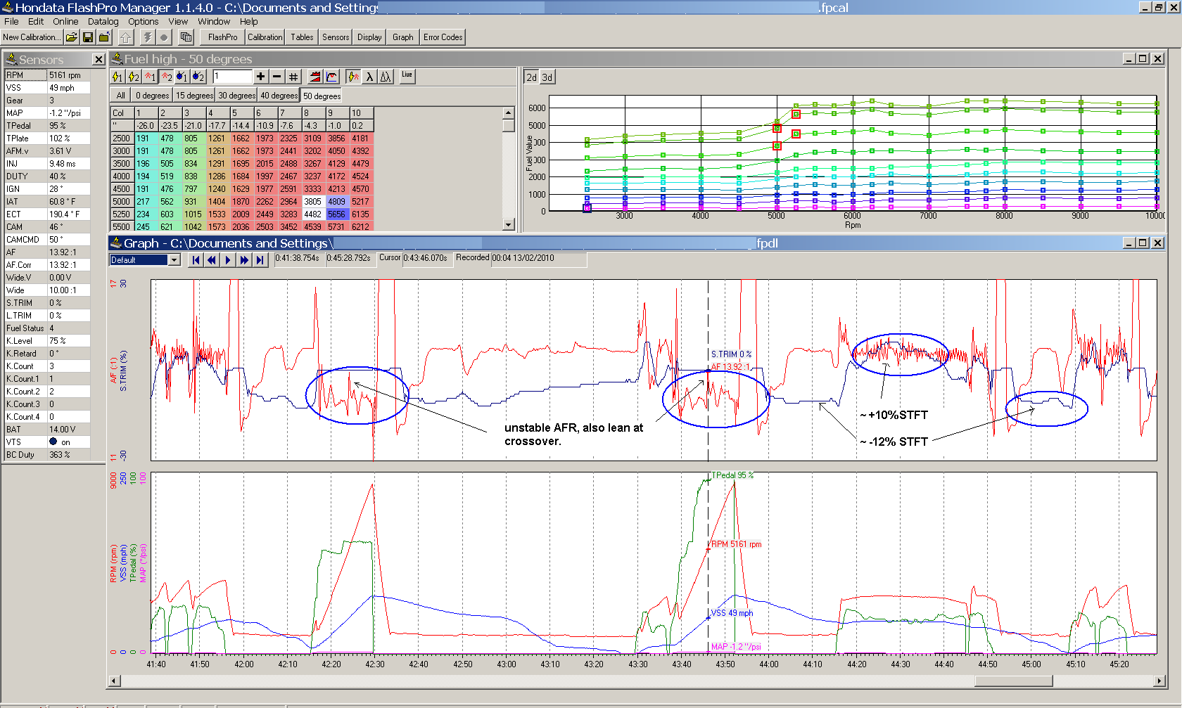The image size is (1182, 708).
Task: Switch to the 40 degrees tab
Action: coord(279,96)
